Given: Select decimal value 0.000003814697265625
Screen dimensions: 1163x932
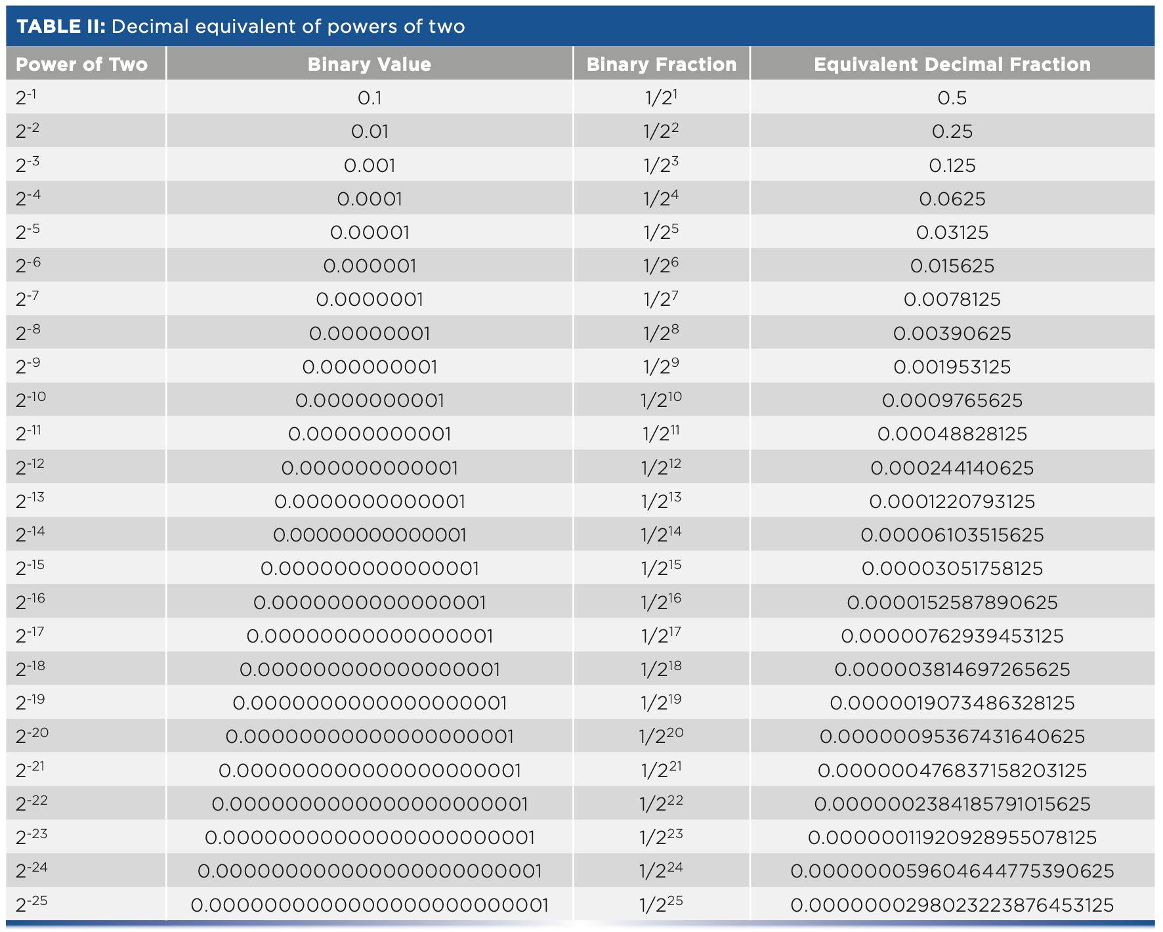Looking at the screenshot, I should 952,669.
